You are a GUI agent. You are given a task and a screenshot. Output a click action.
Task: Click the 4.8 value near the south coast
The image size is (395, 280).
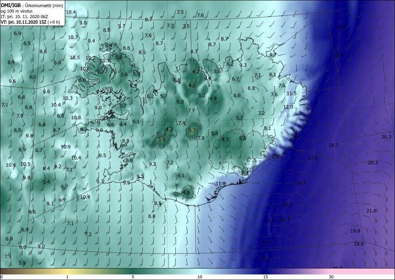click(x=186, y=192)
